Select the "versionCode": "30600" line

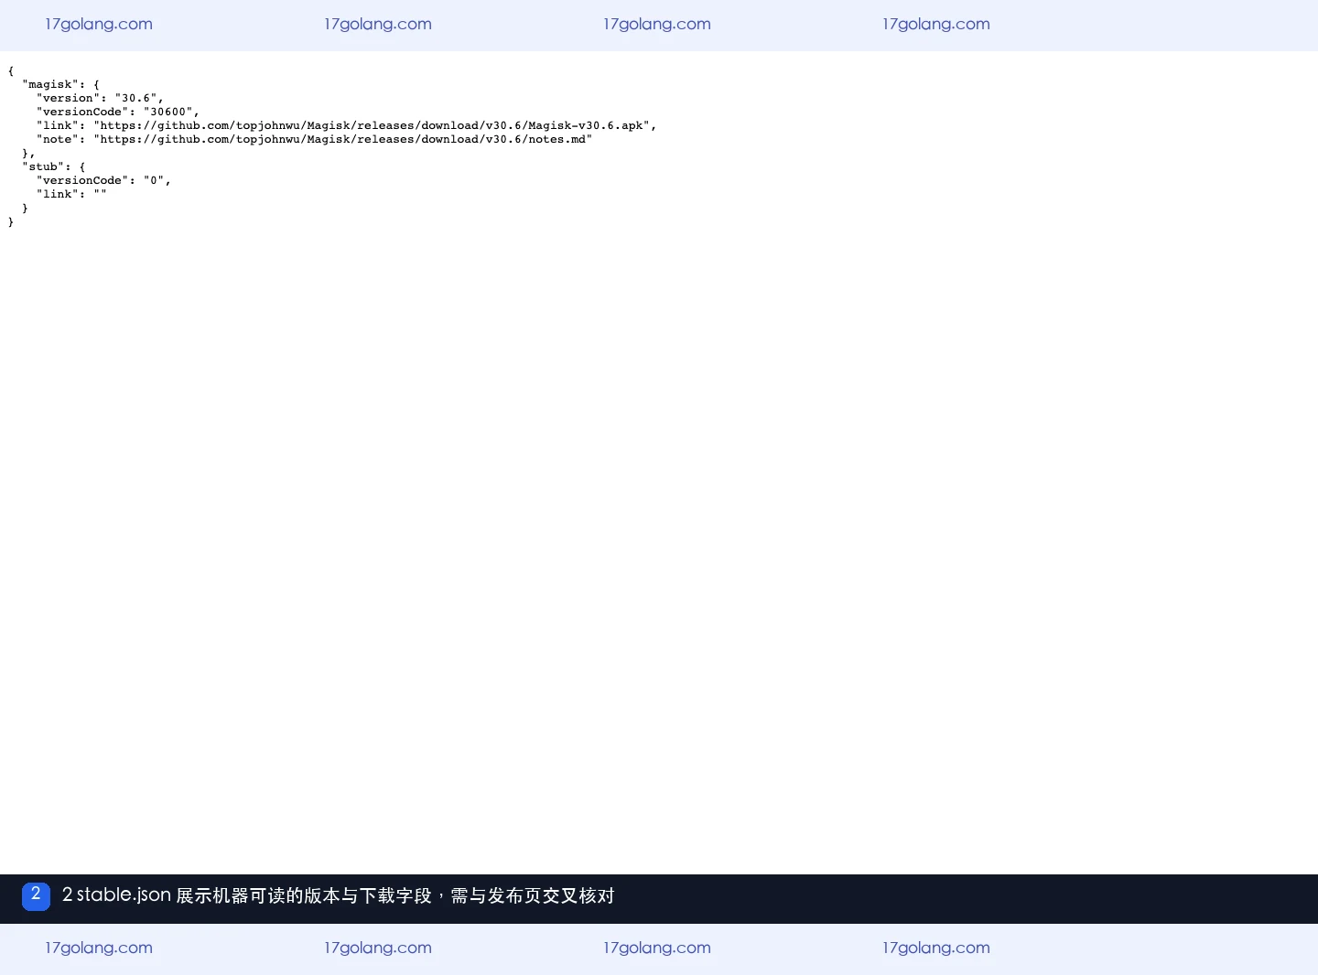coord(117,112)
